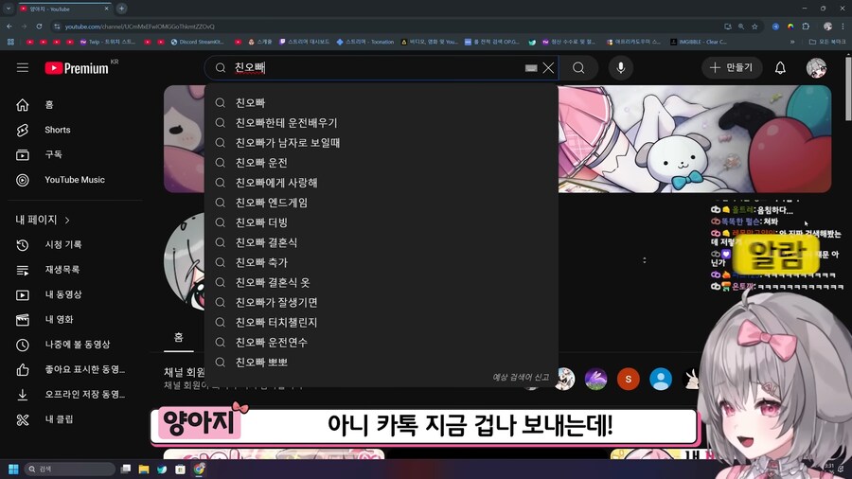Expand the hidden bookmarks overflow chevron

click(792, 42)
